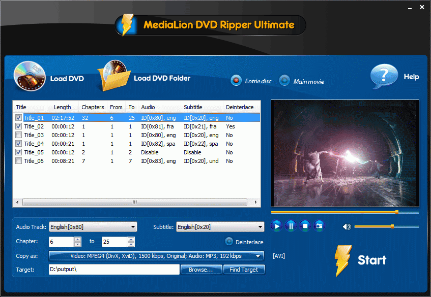This screenshot has height=297, width=431.
Task: Uncheck the Title_05 checkbox
Action: (x=18, y=152)
